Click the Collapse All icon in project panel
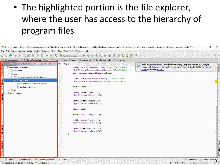Image resolution: width=220 pixels, height=165 pixels. coord(45,64)
